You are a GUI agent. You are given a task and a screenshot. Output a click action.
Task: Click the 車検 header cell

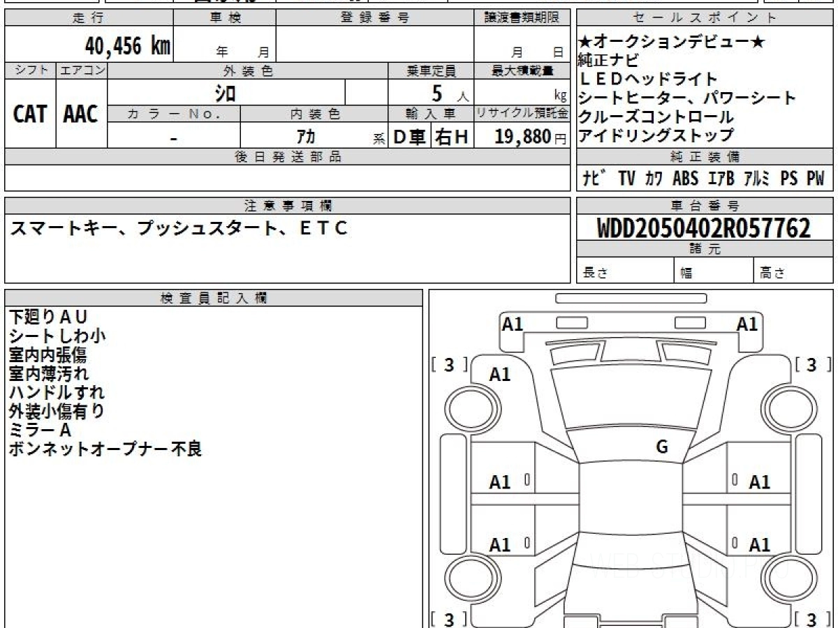(225, 18)
